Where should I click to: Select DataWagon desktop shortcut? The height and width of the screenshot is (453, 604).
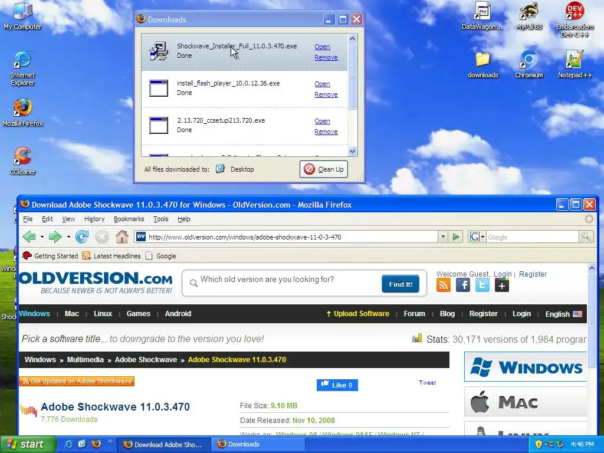(482, 16)
